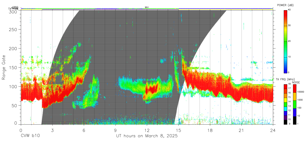Image resolution: width=307 pixels, height=141 pixels.
Task: Select the 18 tick on the UT hours axis
Action: click(x=210, y=130)
